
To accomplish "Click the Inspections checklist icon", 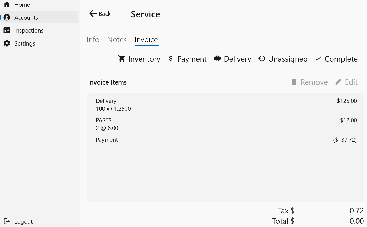I will pyautogui.click(x=7, y=30).
